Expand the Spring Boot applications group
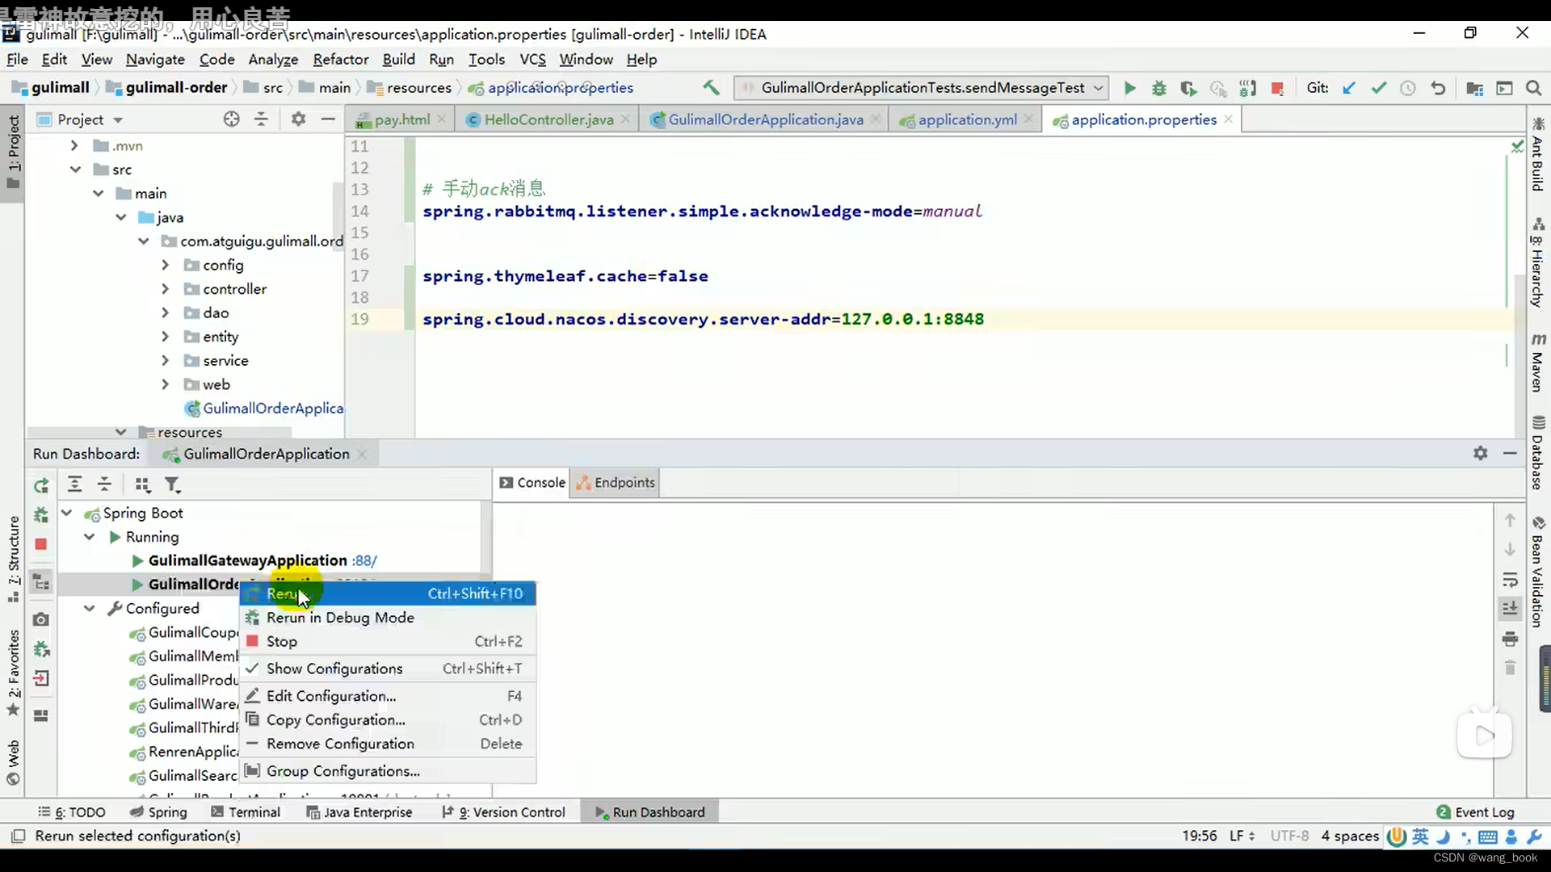 pyautogui.click(x=66, y=512)
